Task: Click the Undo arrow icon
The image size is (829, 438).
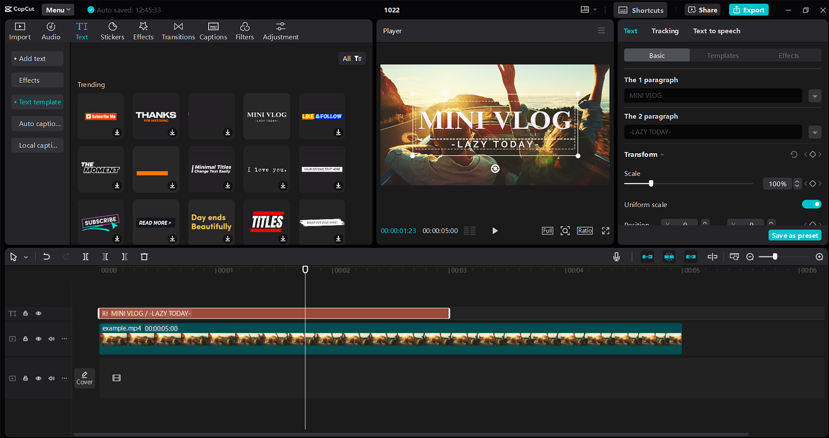Action: [x=47, y=257]
